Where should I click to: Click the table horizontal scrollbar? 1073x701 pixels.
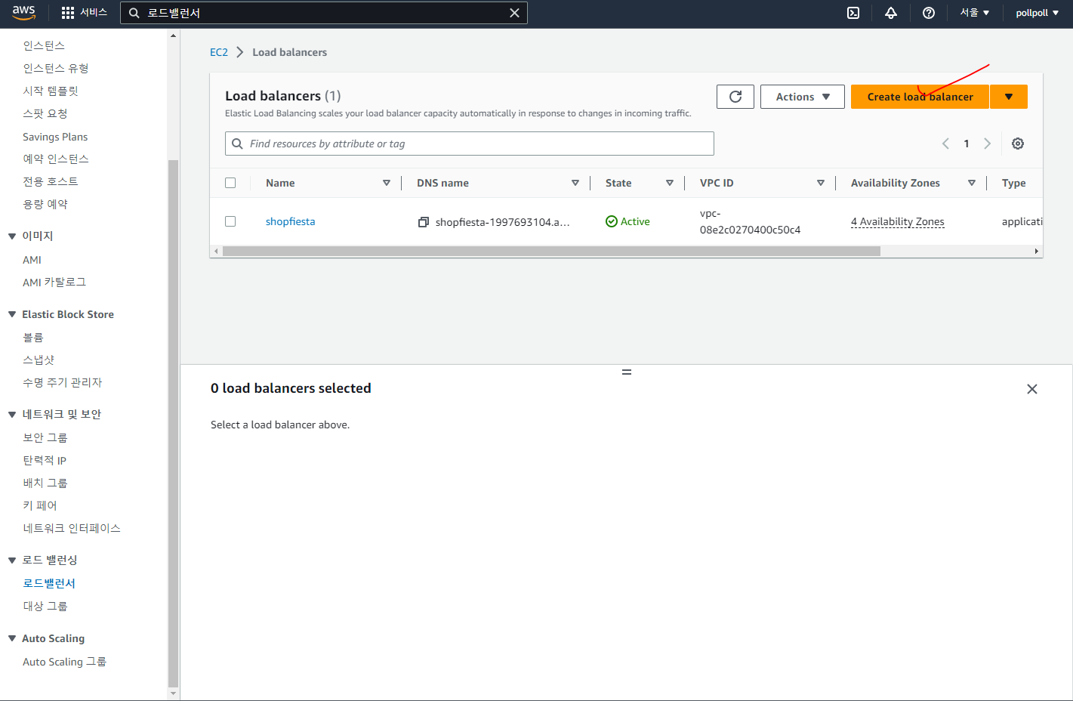click(551, 251)
